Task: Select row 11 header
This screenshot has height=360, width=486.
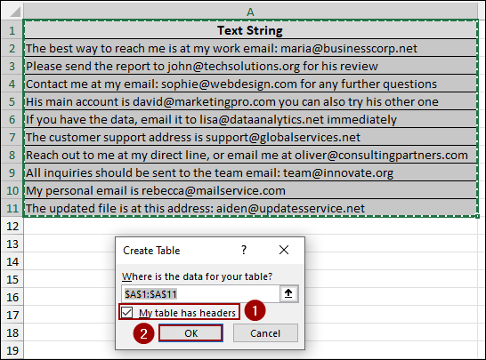Action: (12, 208)
